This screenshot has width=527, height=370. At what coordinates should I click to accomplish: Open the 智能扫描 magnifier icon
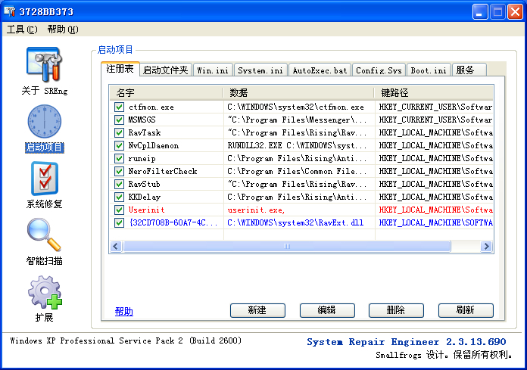tap(44, 235)
